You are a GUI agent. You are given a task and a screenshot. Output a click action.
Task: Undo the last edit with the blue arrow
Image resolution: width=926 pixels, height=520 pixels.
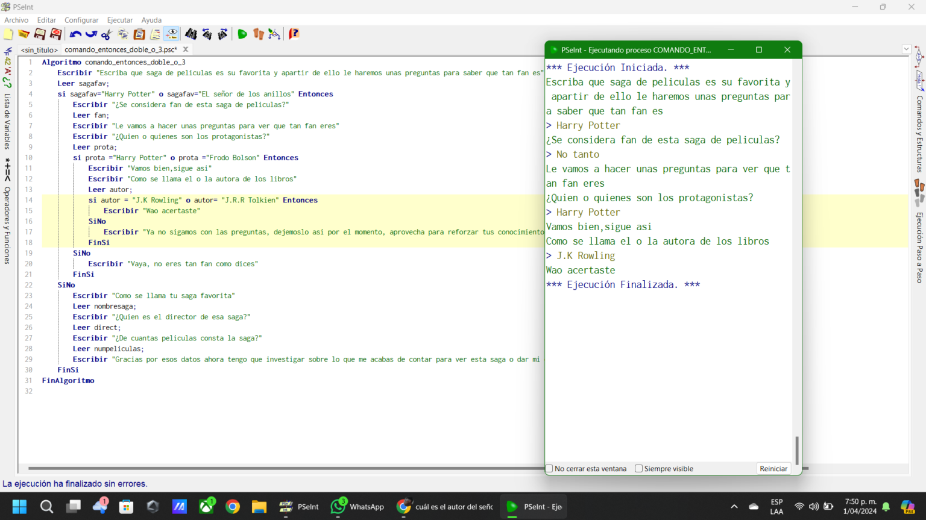(x=76, y=34)
